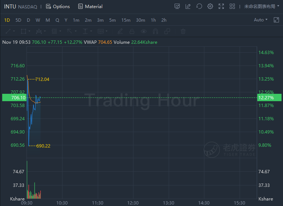
Task: Toggle the magnet snap mode
Action: 155,31
